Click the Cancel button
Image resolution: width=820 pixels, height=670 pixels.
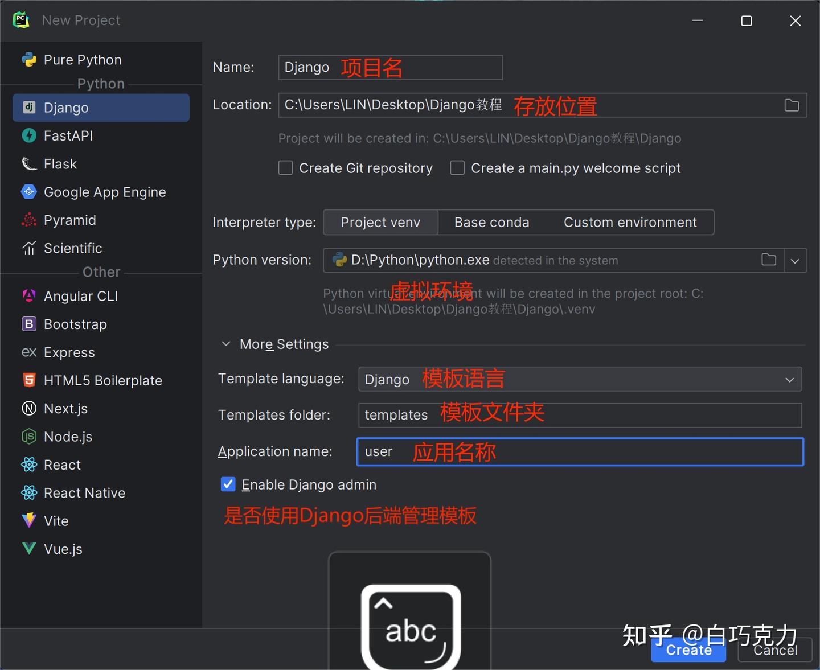[774, 650]
